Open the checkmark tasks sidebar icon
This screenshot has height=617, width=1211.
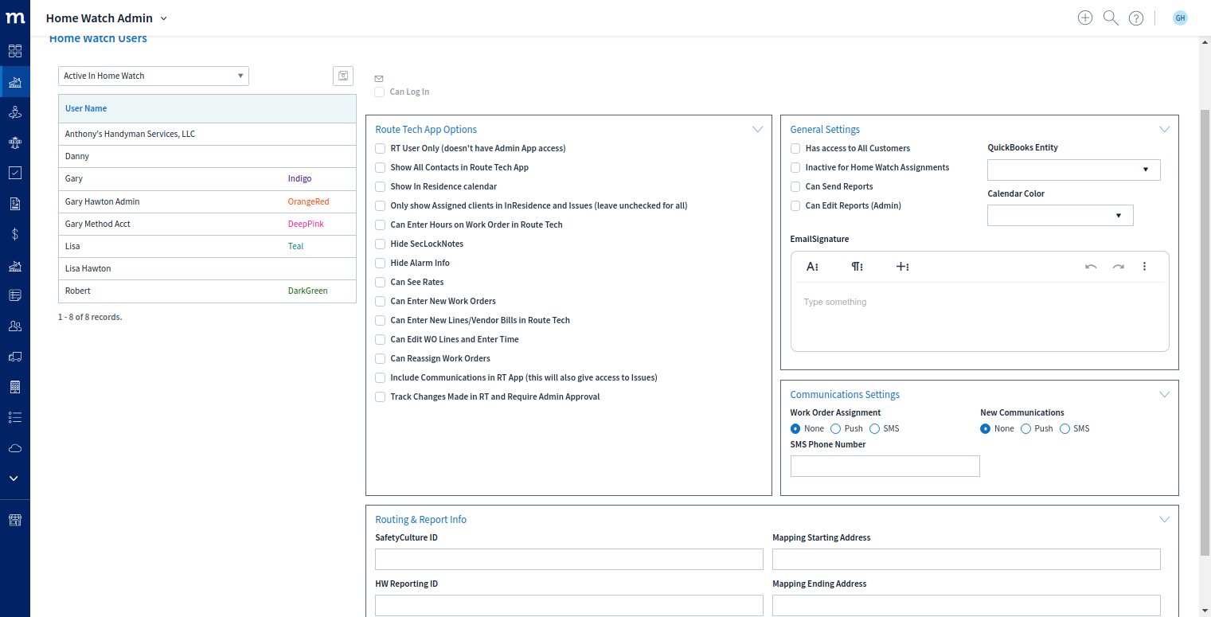click(15, 173)
